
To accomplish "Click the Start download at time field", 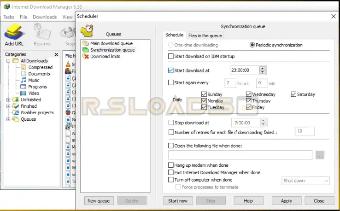I will [x=244, y=70].
